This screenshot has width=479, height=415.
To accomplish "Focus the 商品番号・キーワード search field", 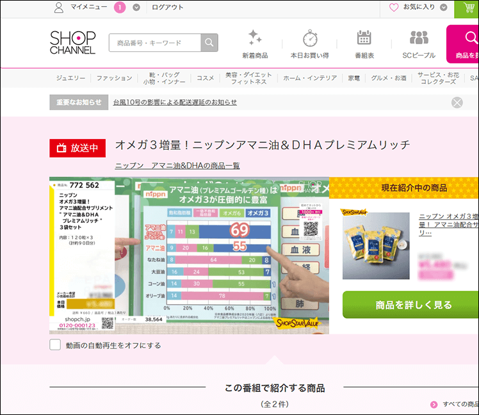I will [155, 43].
